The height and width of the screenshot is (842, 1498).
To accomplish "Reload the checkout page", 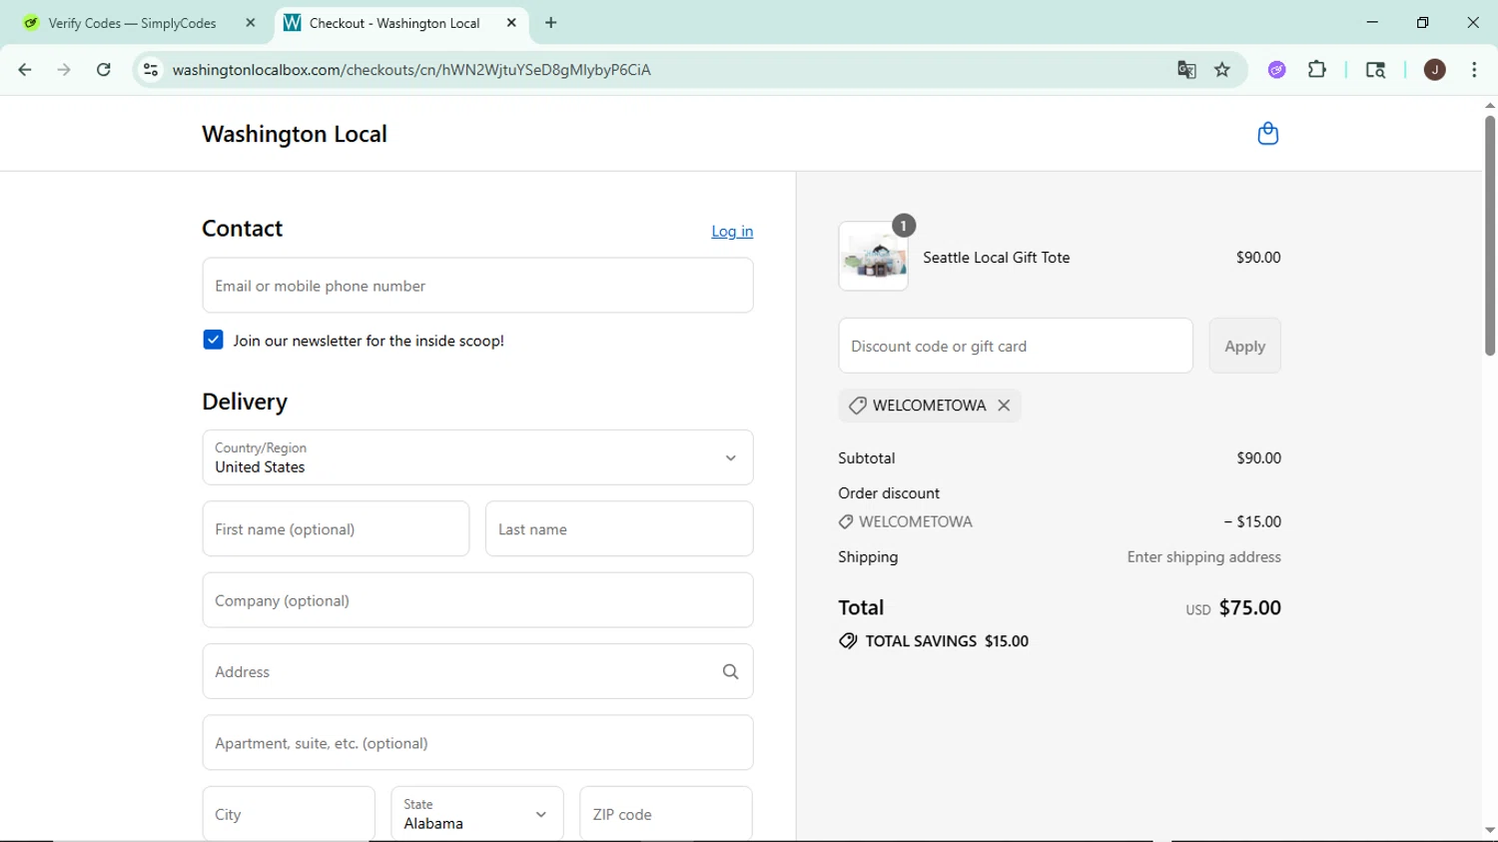I will pos(104,70).
